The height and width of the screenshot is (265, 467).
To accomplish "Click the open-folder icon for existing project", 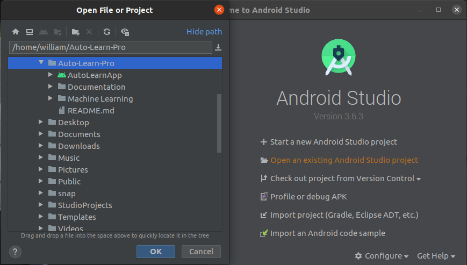I will (x=264, y=160).
